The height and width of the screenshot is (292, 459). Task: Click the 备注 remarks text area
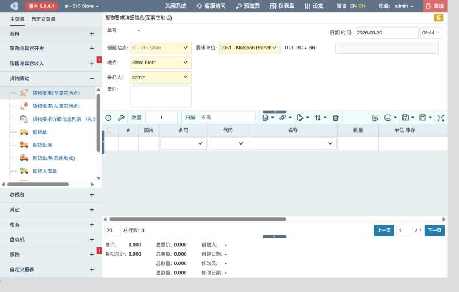click(x=161, y=96)
